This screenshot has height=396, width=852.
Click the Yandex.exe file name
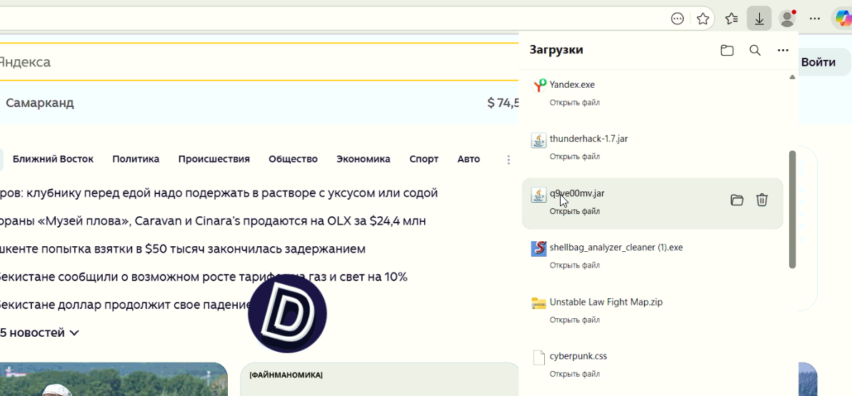[572, 85]
